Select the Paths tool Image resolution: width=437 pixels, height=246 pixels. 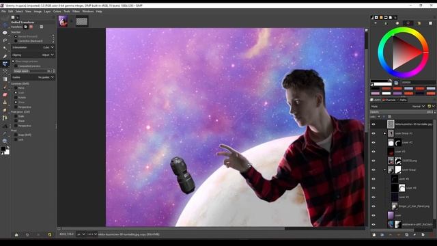(x=5, y=118)
